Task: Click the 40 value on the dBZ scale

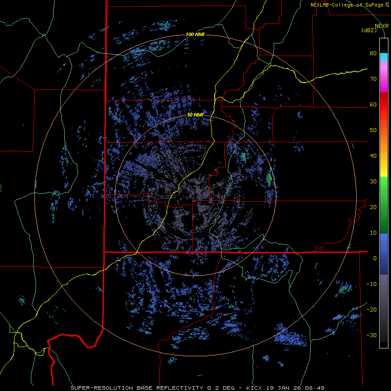Action: pos(373,156)
